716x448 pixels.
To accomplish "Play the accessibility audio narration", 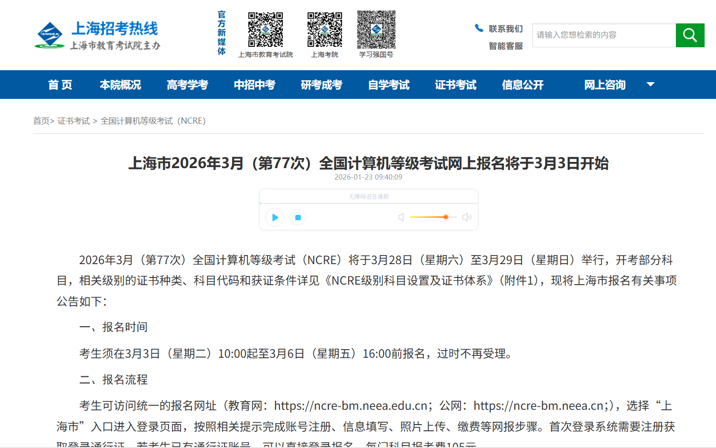I will 275,217.
